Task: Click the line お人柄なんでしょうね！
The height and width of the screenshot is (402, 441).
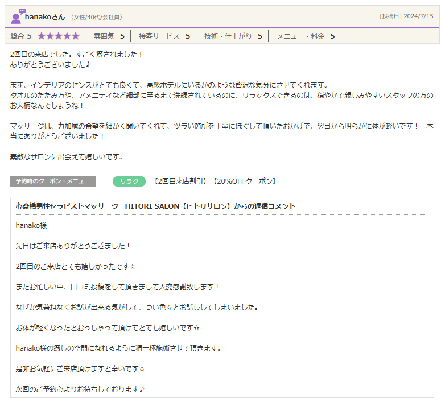Action: tap(47, 106)
